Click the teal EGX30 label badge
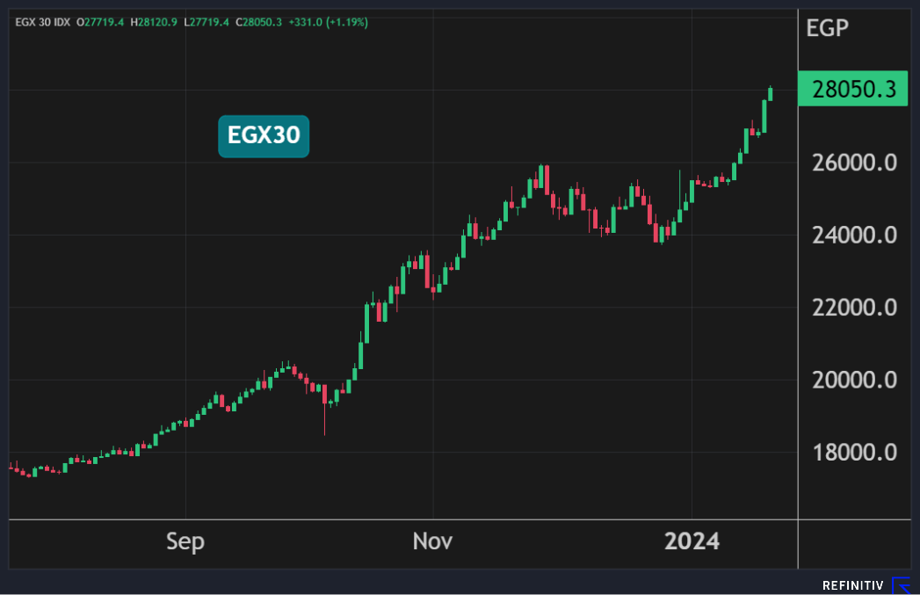Screen dimensions: 920x595 tap(264, 136)
